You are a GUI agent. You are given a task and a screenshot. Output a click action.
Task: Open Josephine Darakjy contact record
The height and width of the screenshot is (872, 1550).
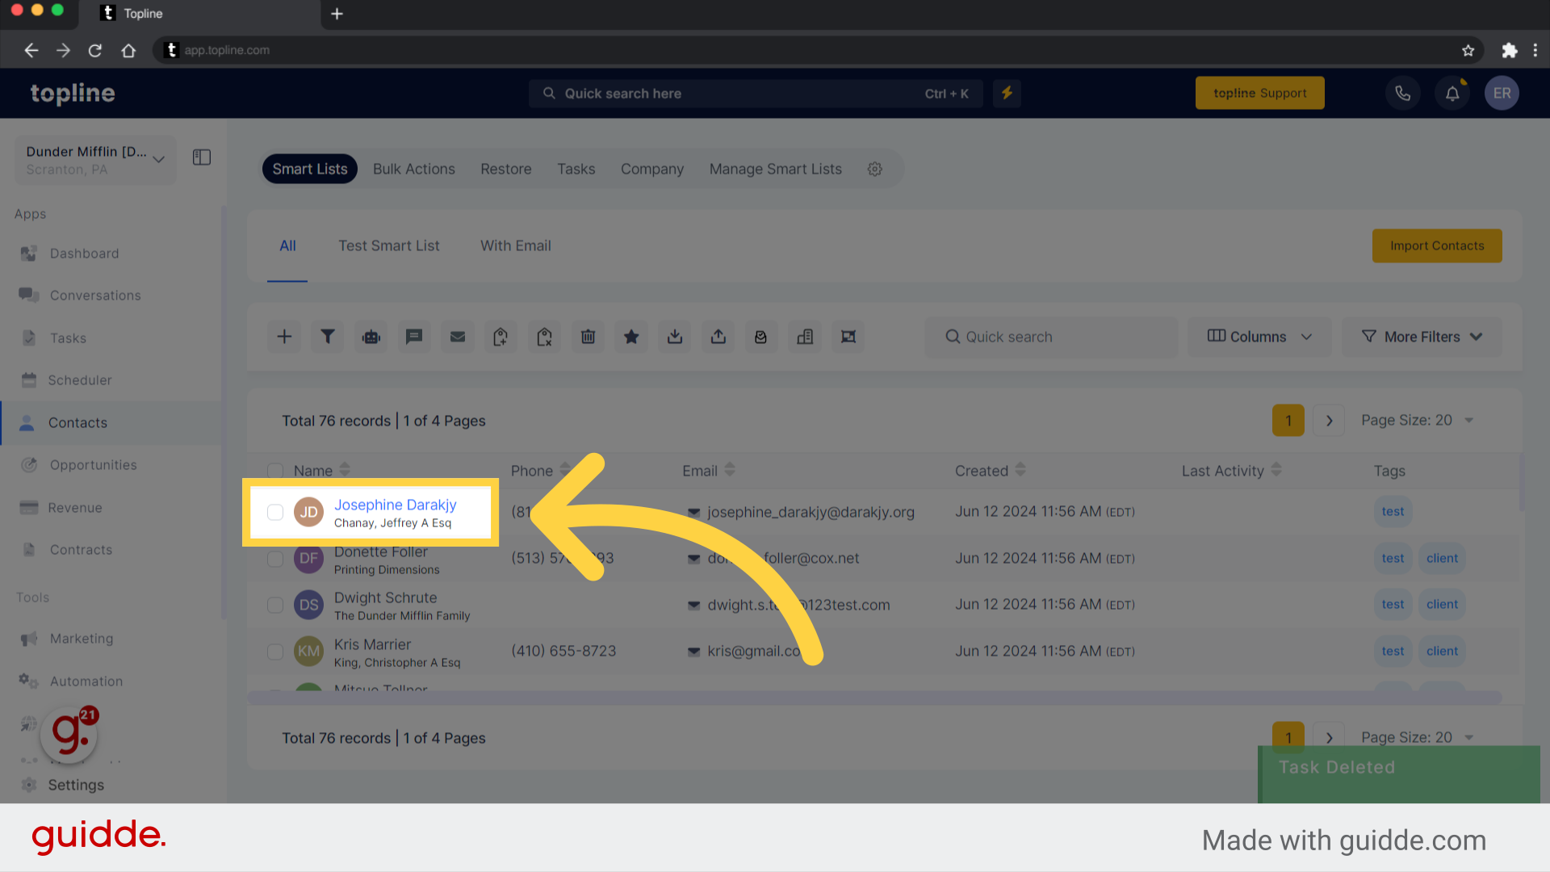[x=395, y=505]
